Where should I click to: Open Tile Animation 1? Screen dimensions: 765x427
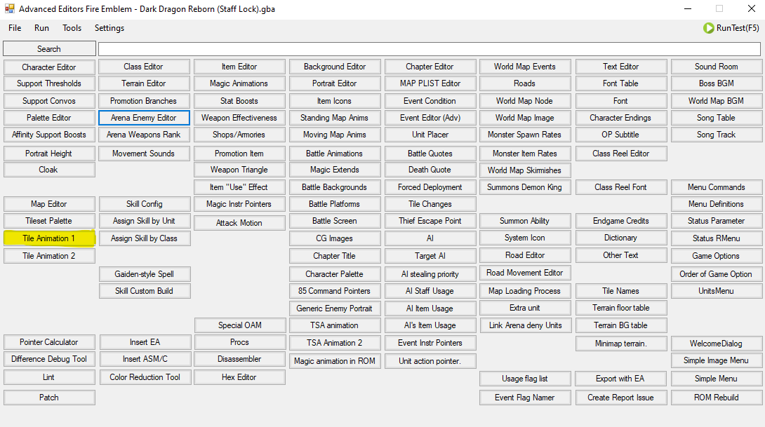[49, 238]
